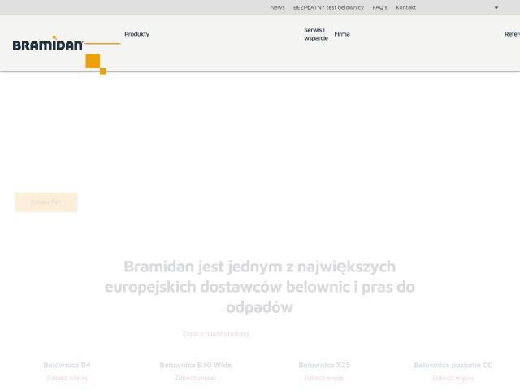Open BEZPŁATNY test belownicy link

point(328,7)
